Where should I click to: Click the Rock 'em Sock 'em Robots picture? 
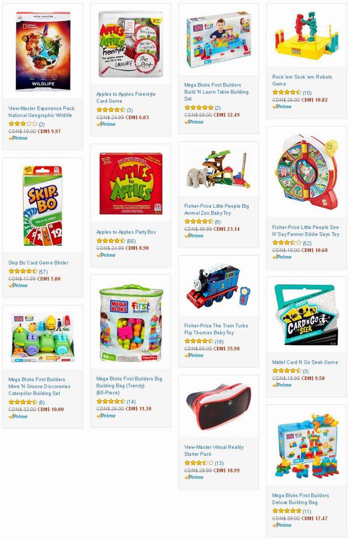(x=306, y=35)
